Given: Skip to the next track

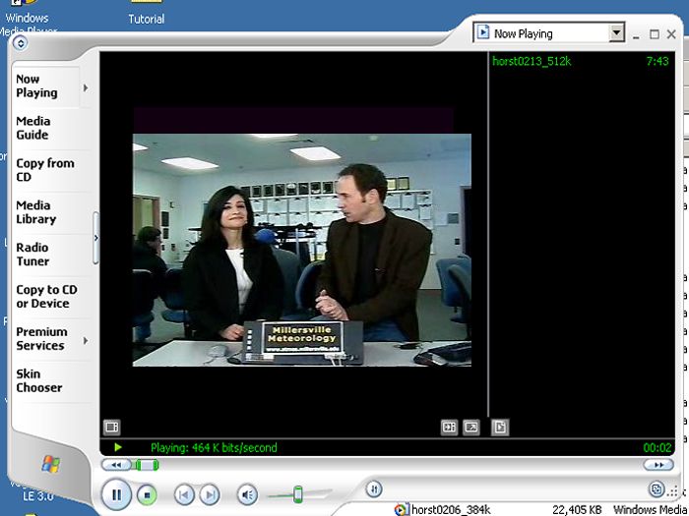Looking at the screenshot, I should click(x=210, y=495).
